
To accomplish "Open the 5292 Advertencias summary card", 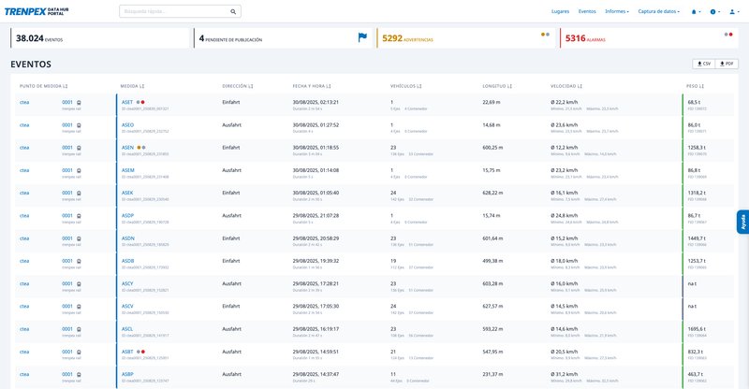I will [466, 38].
